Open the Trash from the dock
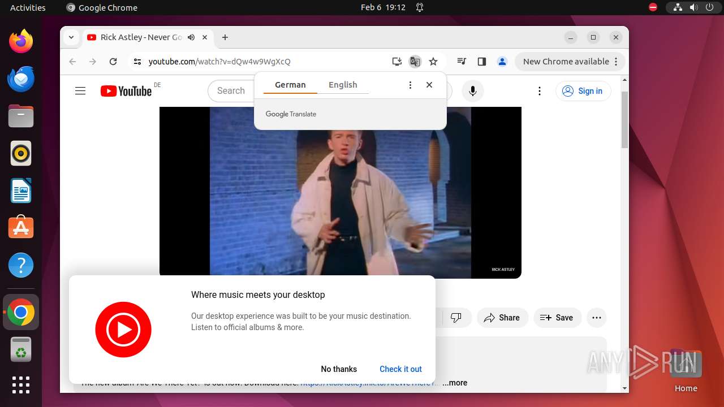Viewport: 724px width, 407px height. (x=21, y=349)
